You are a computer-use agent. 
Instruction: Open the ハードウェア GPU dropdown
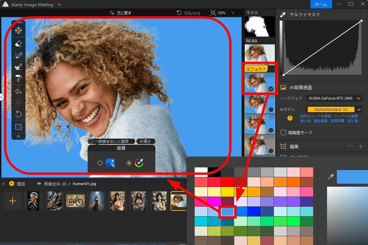point(334,98)
